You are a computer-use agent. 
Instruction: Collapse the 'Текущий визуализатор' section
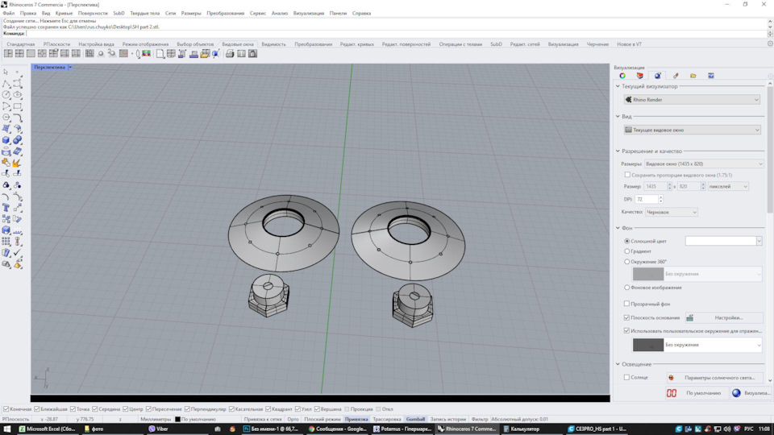pos(618,86)
